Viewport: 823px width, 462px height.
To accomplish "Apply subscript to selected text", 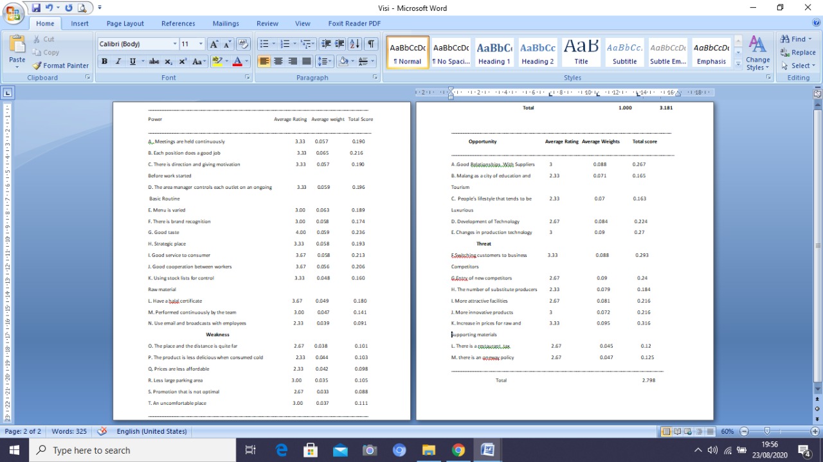I will pos(168,61).
